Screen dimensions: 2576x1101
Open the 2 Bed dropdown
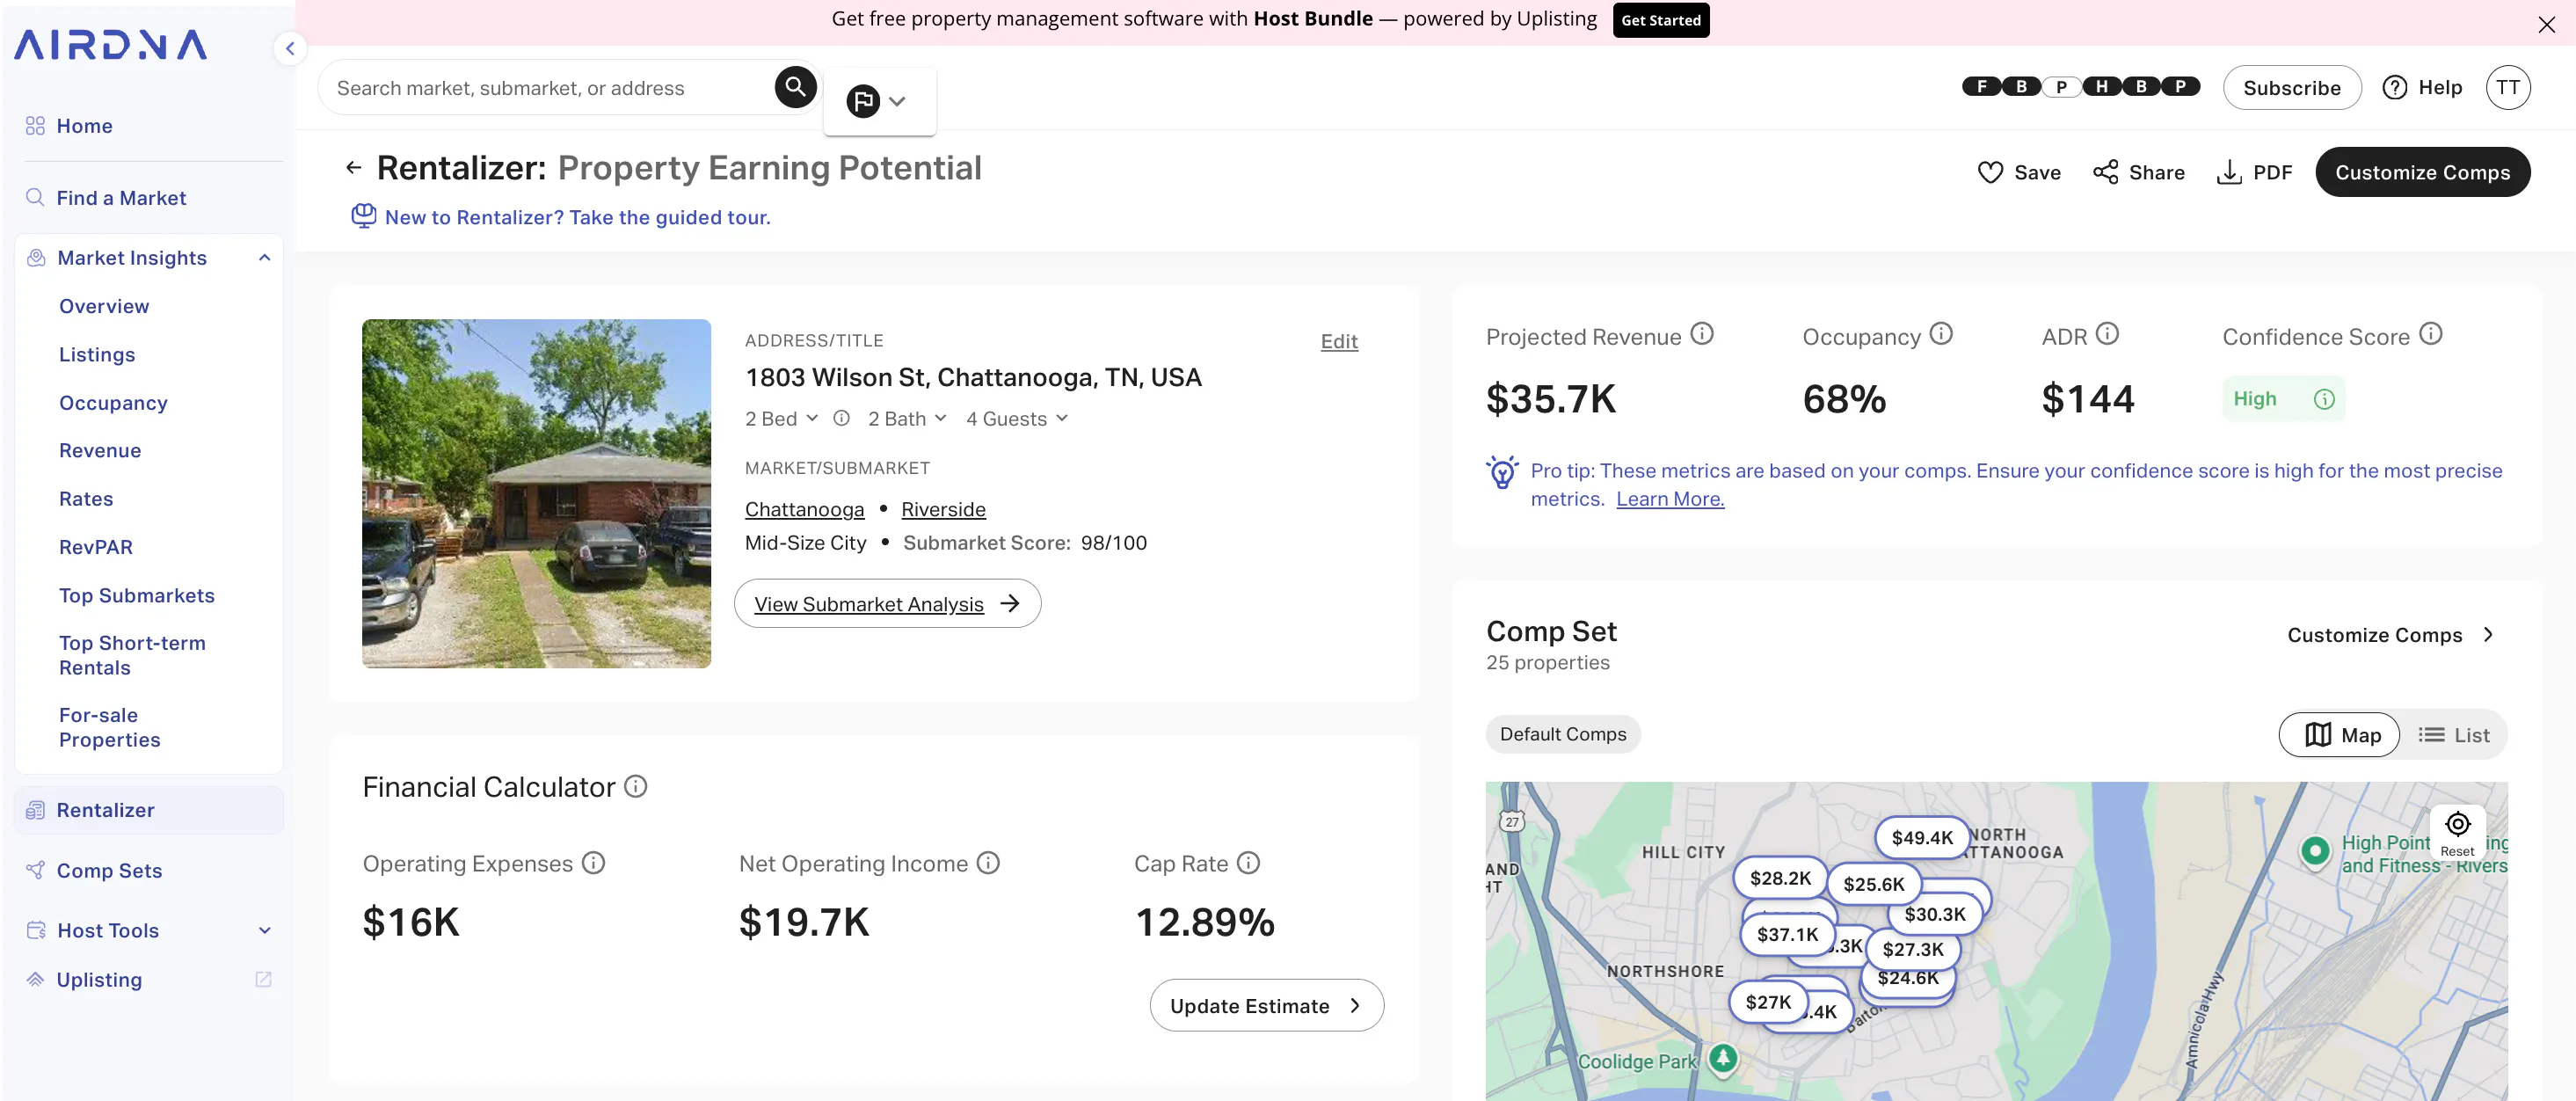(781, 419)
